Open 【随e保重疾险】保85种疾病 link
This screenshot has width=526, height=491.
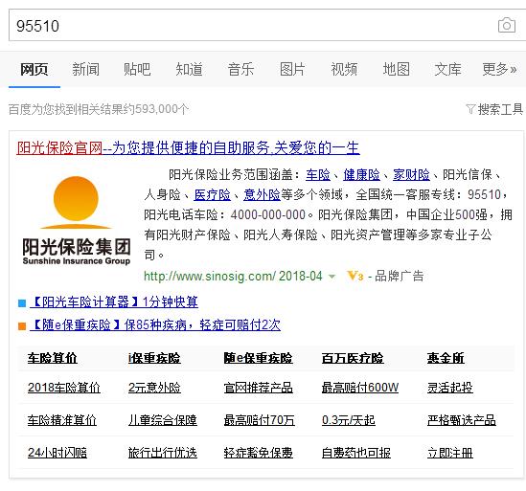(x=155, y=324)
